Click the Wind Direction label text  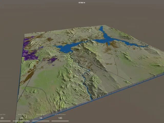pos(60,115)
